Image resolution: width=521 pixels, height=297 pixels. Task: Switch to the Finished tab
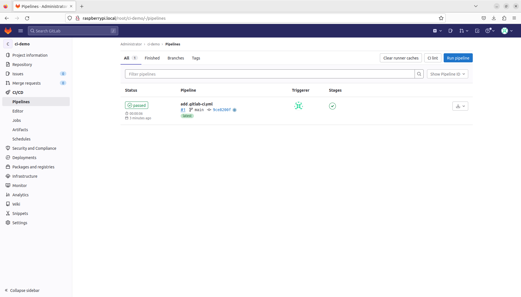[x=152, y=58]
